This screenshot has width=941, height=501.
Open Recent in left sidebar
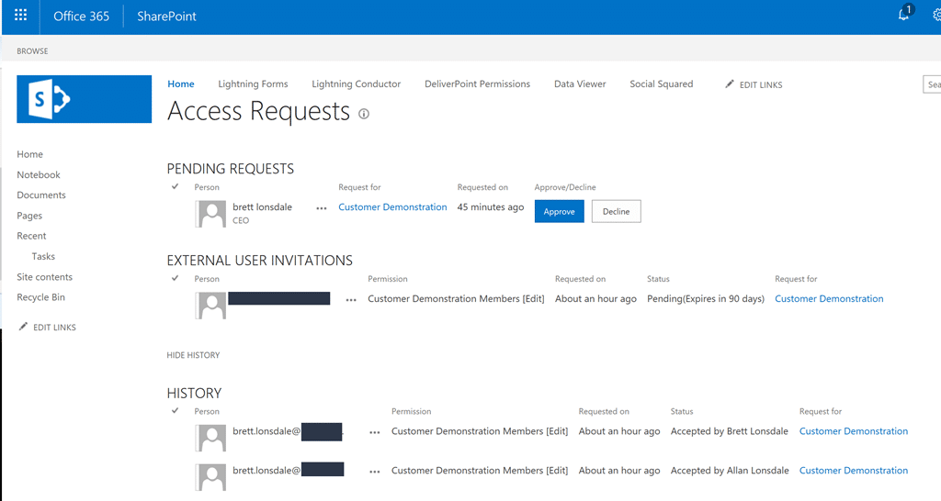[x=31, y=236]
